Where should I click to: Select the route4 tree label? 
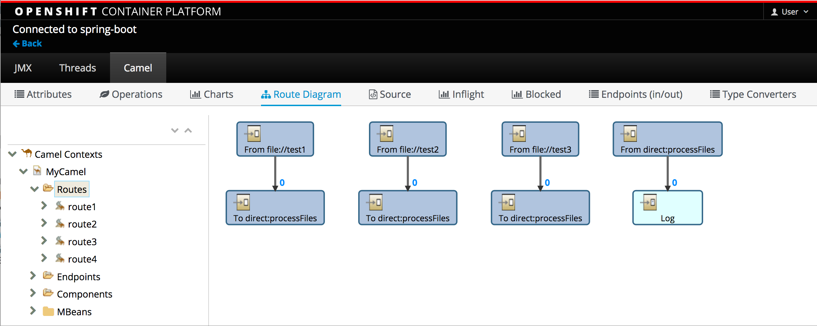(82, 259)
